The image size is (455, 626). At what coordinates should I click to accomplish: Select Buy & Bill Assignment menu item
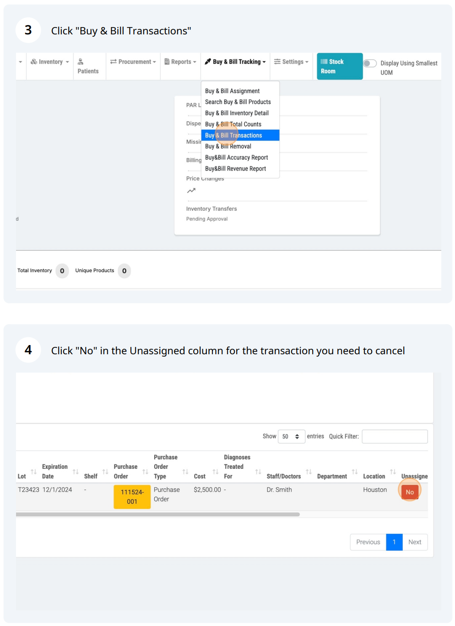(x=240, y=91)
